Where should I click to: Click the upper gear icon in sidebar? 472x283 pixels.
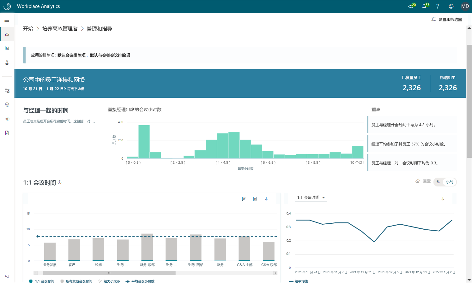[7, 105]
